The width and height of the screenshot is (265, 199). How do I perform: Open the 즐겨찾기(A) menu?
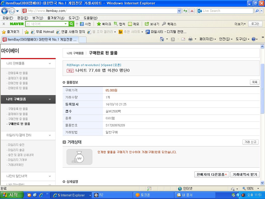pyautogui.click(x=56, y=18)
